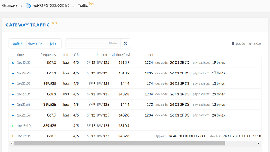Screen dimensions: 270x152
Task: Click the 16:22:05 timestamp
Action: 24,83
